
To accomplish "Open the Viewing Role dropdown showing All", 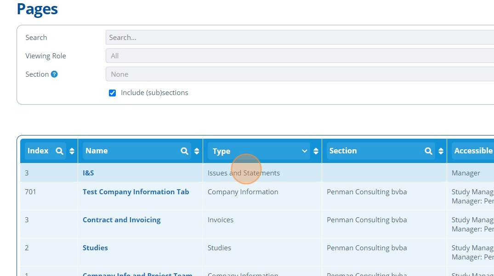I will (300, 56).
